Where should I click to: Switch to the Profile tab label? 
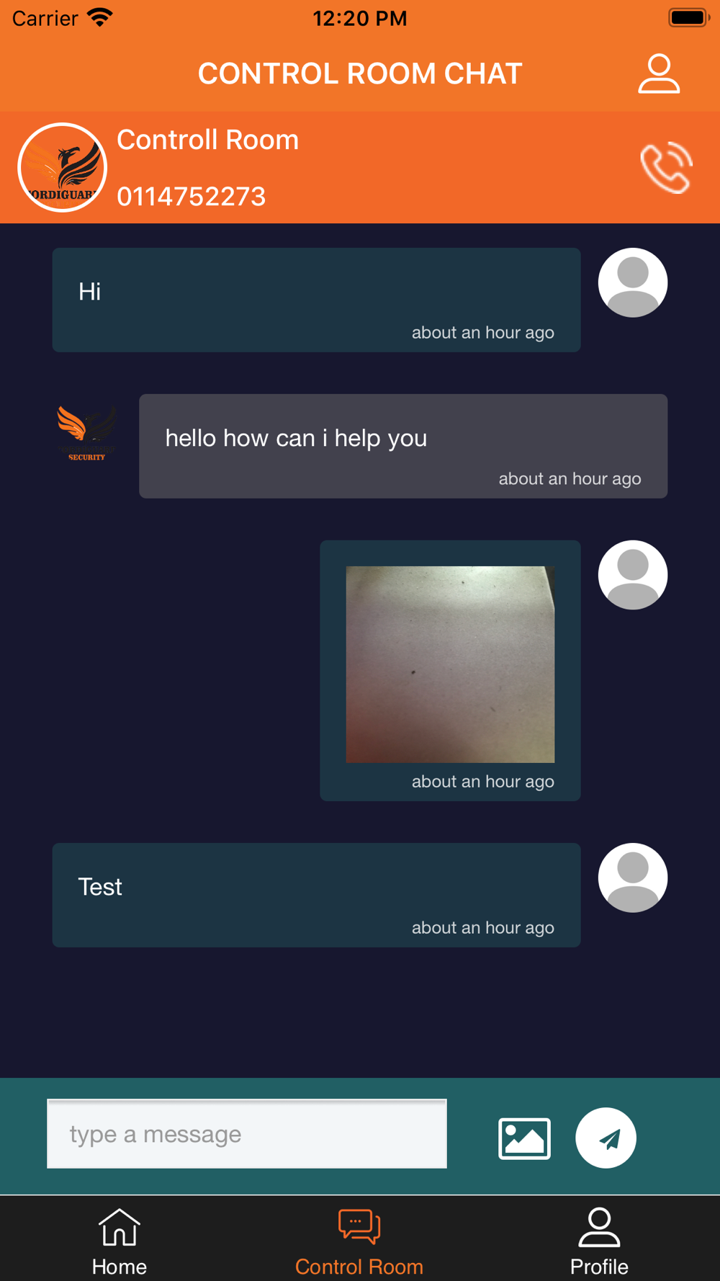tap(599, 1267)
